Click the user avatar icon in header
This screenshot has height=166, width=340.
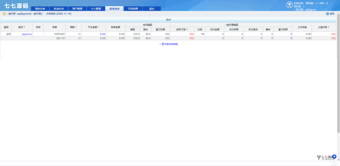click(290, 5)
